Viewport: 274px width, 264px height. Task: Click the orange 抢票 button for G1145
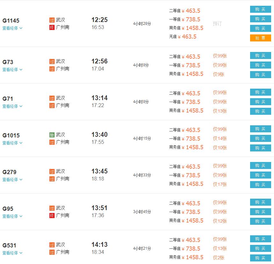260,38
